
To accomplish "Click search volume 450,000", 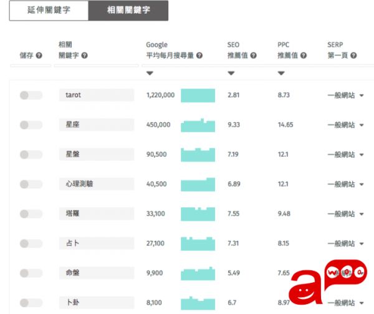I will 158,125.
